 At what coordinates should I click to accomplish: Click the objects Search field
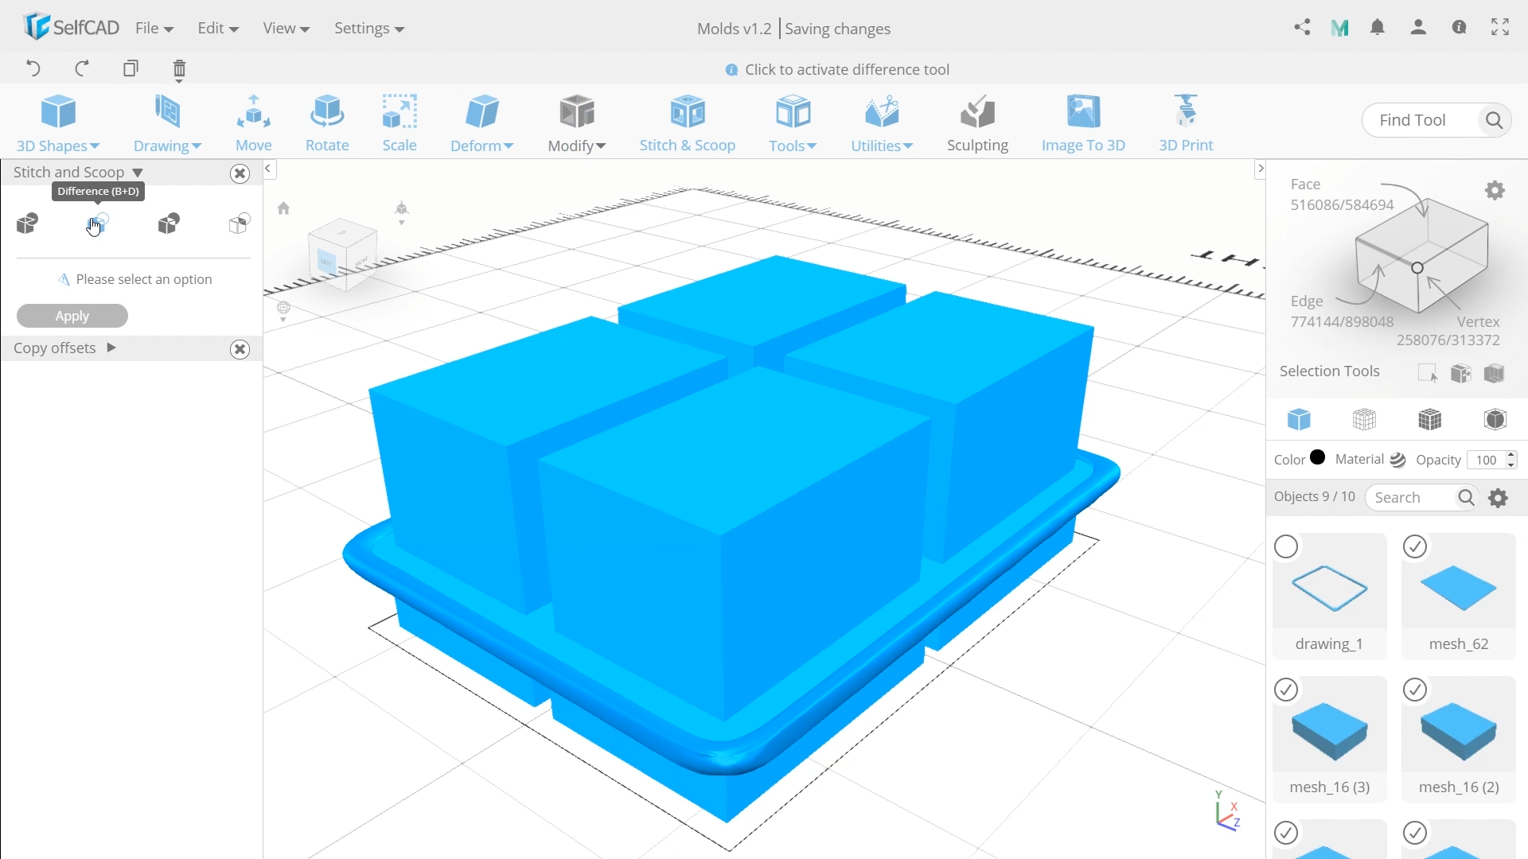[1417, 497]
